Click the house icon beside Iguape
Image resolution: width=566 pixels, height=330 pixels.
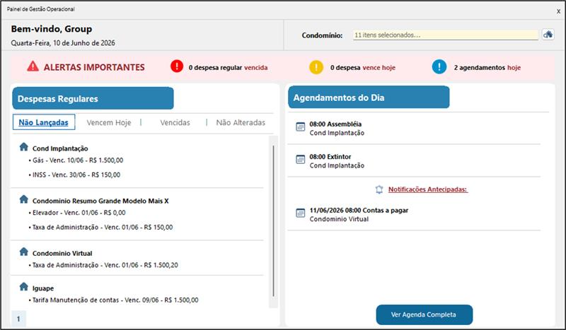pyautogui.click(x=24, y=286)
